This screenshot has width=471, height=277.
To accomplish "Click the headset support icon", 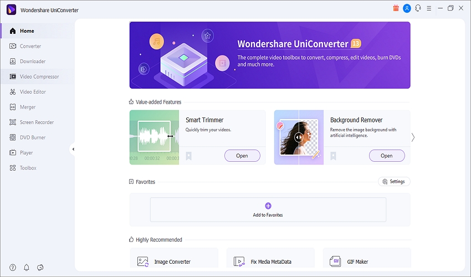I will (418, 8).
